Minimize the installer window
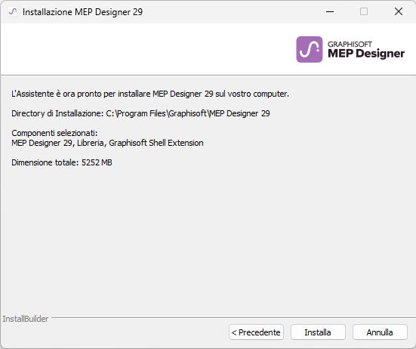Image resolution: width=416 pixels, height=349 pixels. click(x=330, y=11)
